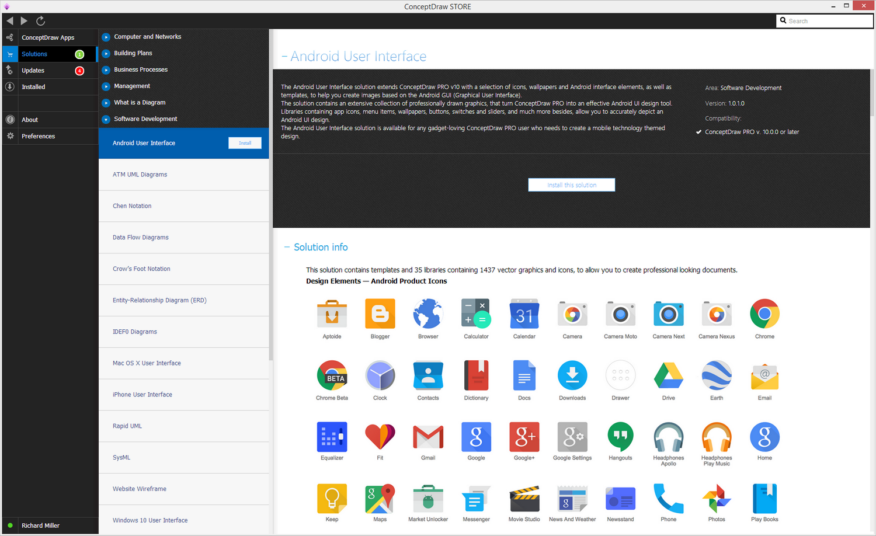Select the Clock icon
The image size is (876, 536).
point(380,375)
